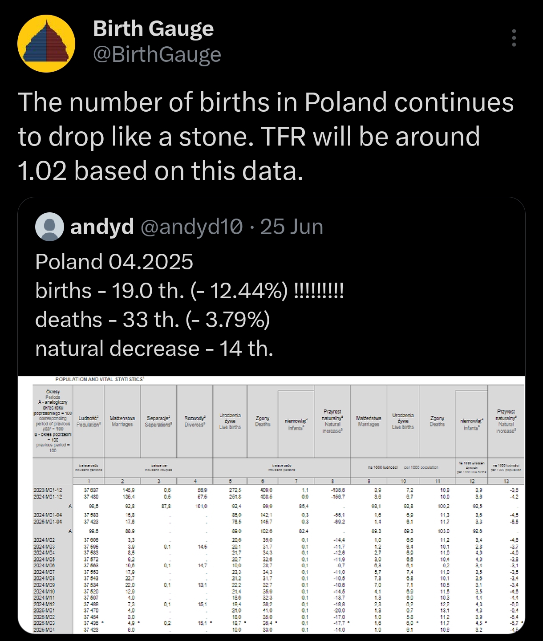Click the andyd display name
This screenshot has width=543, height=641.
(x=102, y=227)
